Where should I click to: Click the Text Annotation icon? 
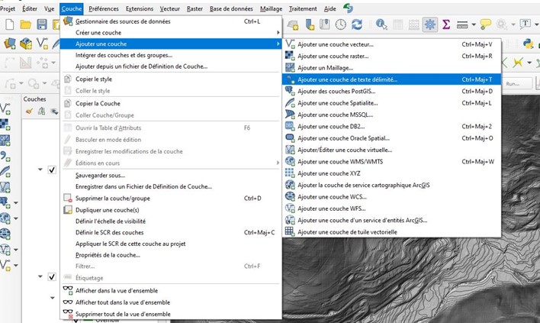(526, 24)
